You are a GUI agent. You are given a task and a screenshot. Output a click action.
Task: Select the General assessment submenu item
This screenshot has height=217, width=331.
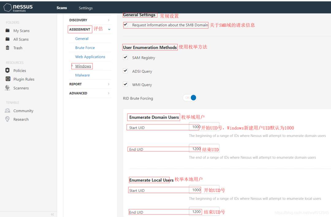[82, 39]
